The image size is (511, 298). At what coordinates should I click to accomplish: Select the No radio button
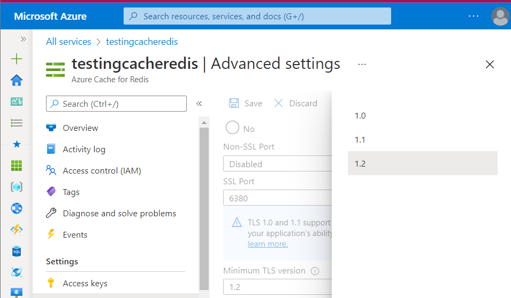[x=233, y=128]
